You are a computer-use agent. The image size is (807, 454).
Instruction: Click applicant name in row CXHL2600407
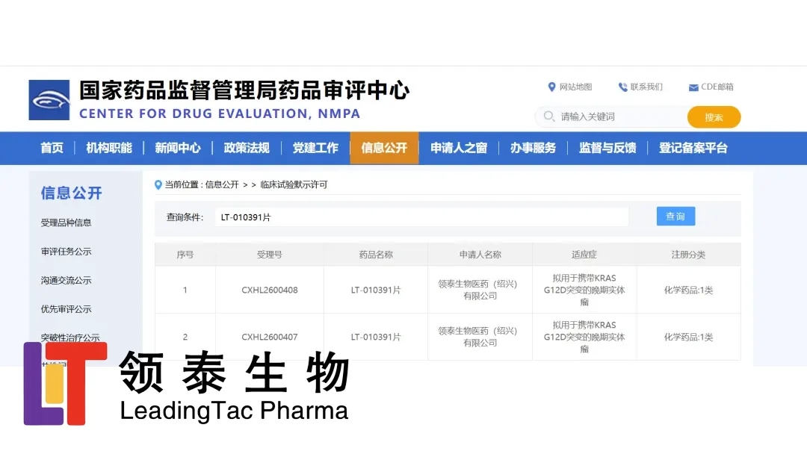coord(477,337)
